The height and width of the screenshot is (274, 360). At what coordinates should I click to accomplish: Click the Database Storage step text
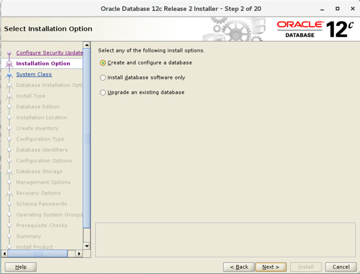coord(39,171)
